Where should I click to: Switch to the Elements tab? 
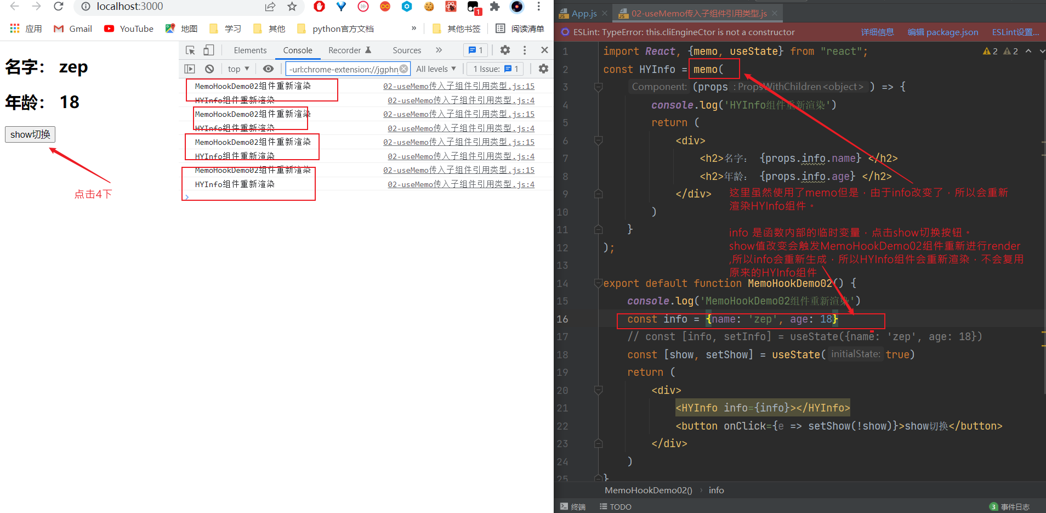click(250, 50)
